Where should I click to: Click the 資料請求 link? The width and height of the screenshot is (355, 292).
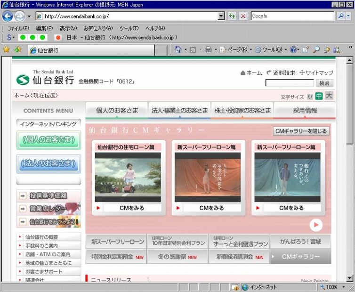point(281,73)
